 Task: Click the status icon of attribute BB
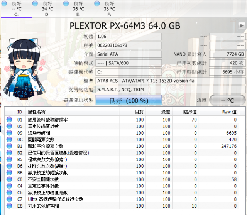[x=9, y=172]
